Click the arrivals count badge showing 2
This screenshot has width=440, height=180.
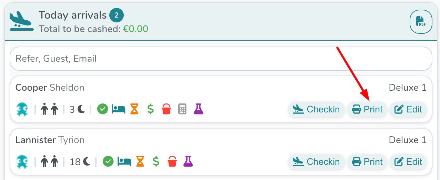pyautogui.click(x=117, y=15)
